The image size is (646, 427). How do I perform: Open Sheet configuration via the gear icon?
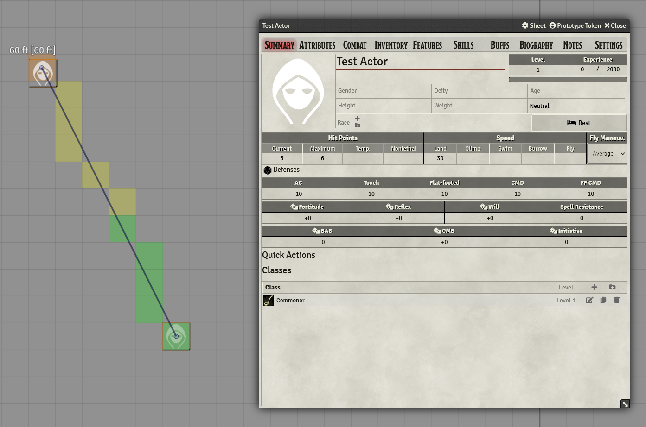(x=524, y=25)
